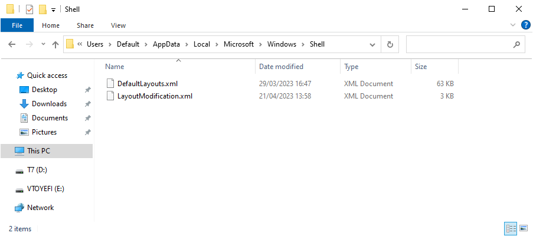Image resolution: width=533 pixels, height=236 pixels.
Task: Click date 29/03/2023 16:47
Action: coord(285,84)
